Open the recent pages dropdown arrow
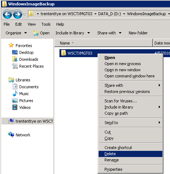170x174 pixels. coord(25,14)
